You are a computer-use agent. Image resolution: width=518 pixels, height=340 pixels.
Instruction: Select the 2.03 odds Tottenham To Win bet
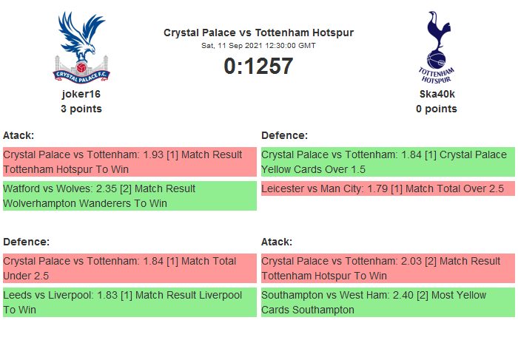tap(388, 268)
